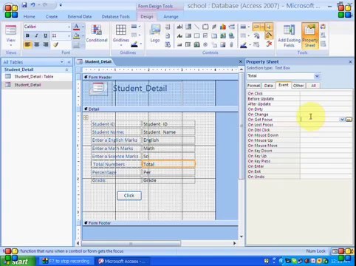
Task: Open Add Existing Fields pane
Action: [x=289, y=36]
